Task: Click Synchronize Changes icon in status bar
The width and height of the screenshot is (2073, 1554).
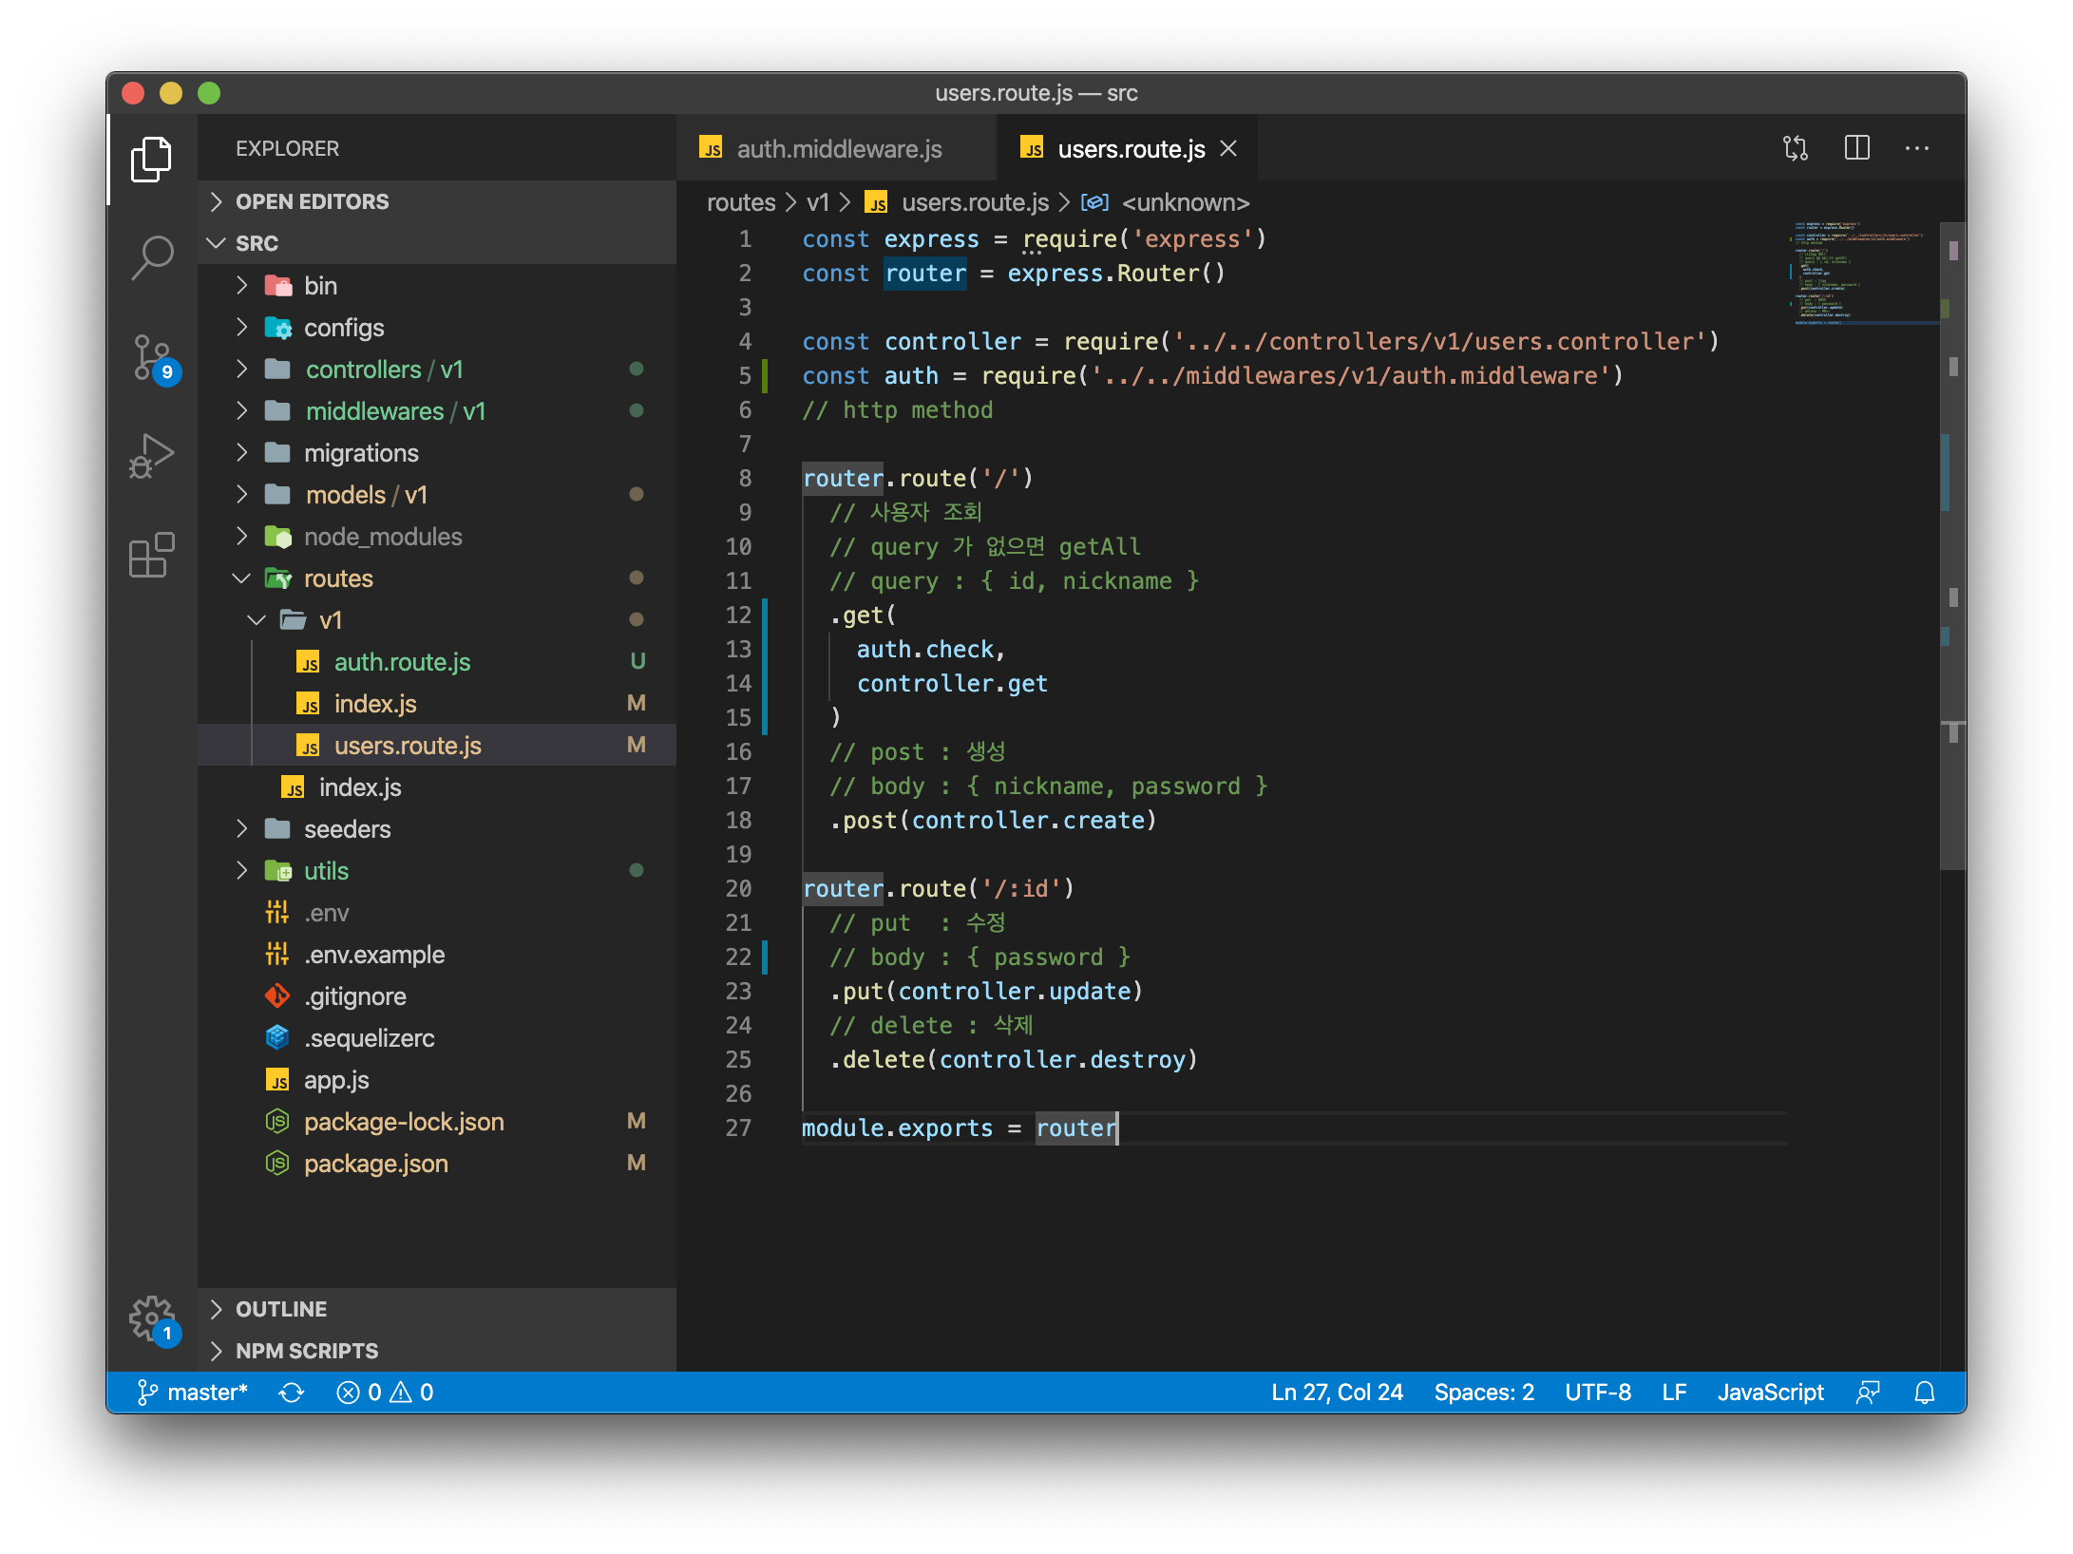Action: click(x=292, y=1393)
